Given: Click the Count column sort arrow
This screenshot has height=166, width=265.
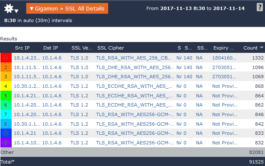Looking at the screenshot, I should tap(262, 47).
